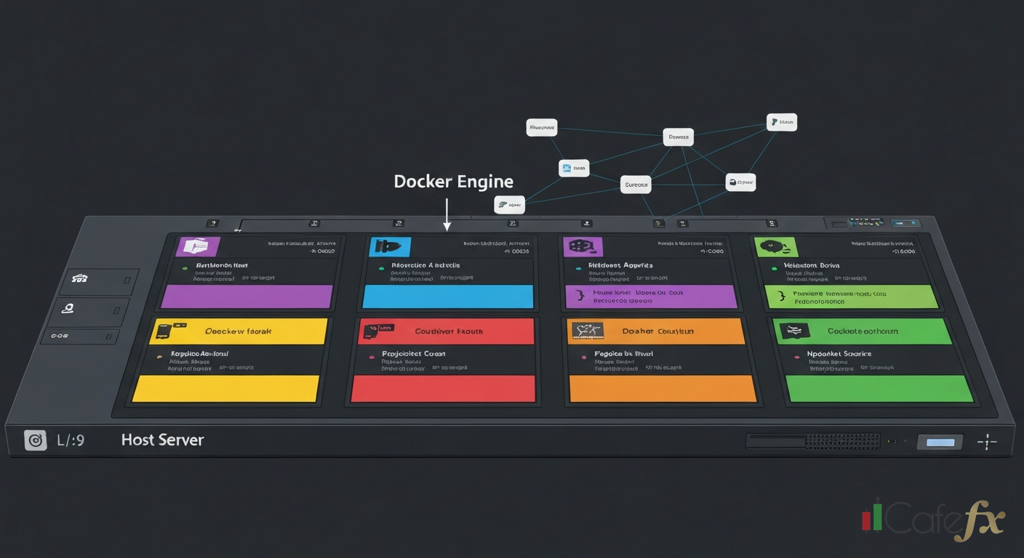The image size is (1024, 558).
Task: Click the leftmost sidebar panel button
Action: [79, 280]
